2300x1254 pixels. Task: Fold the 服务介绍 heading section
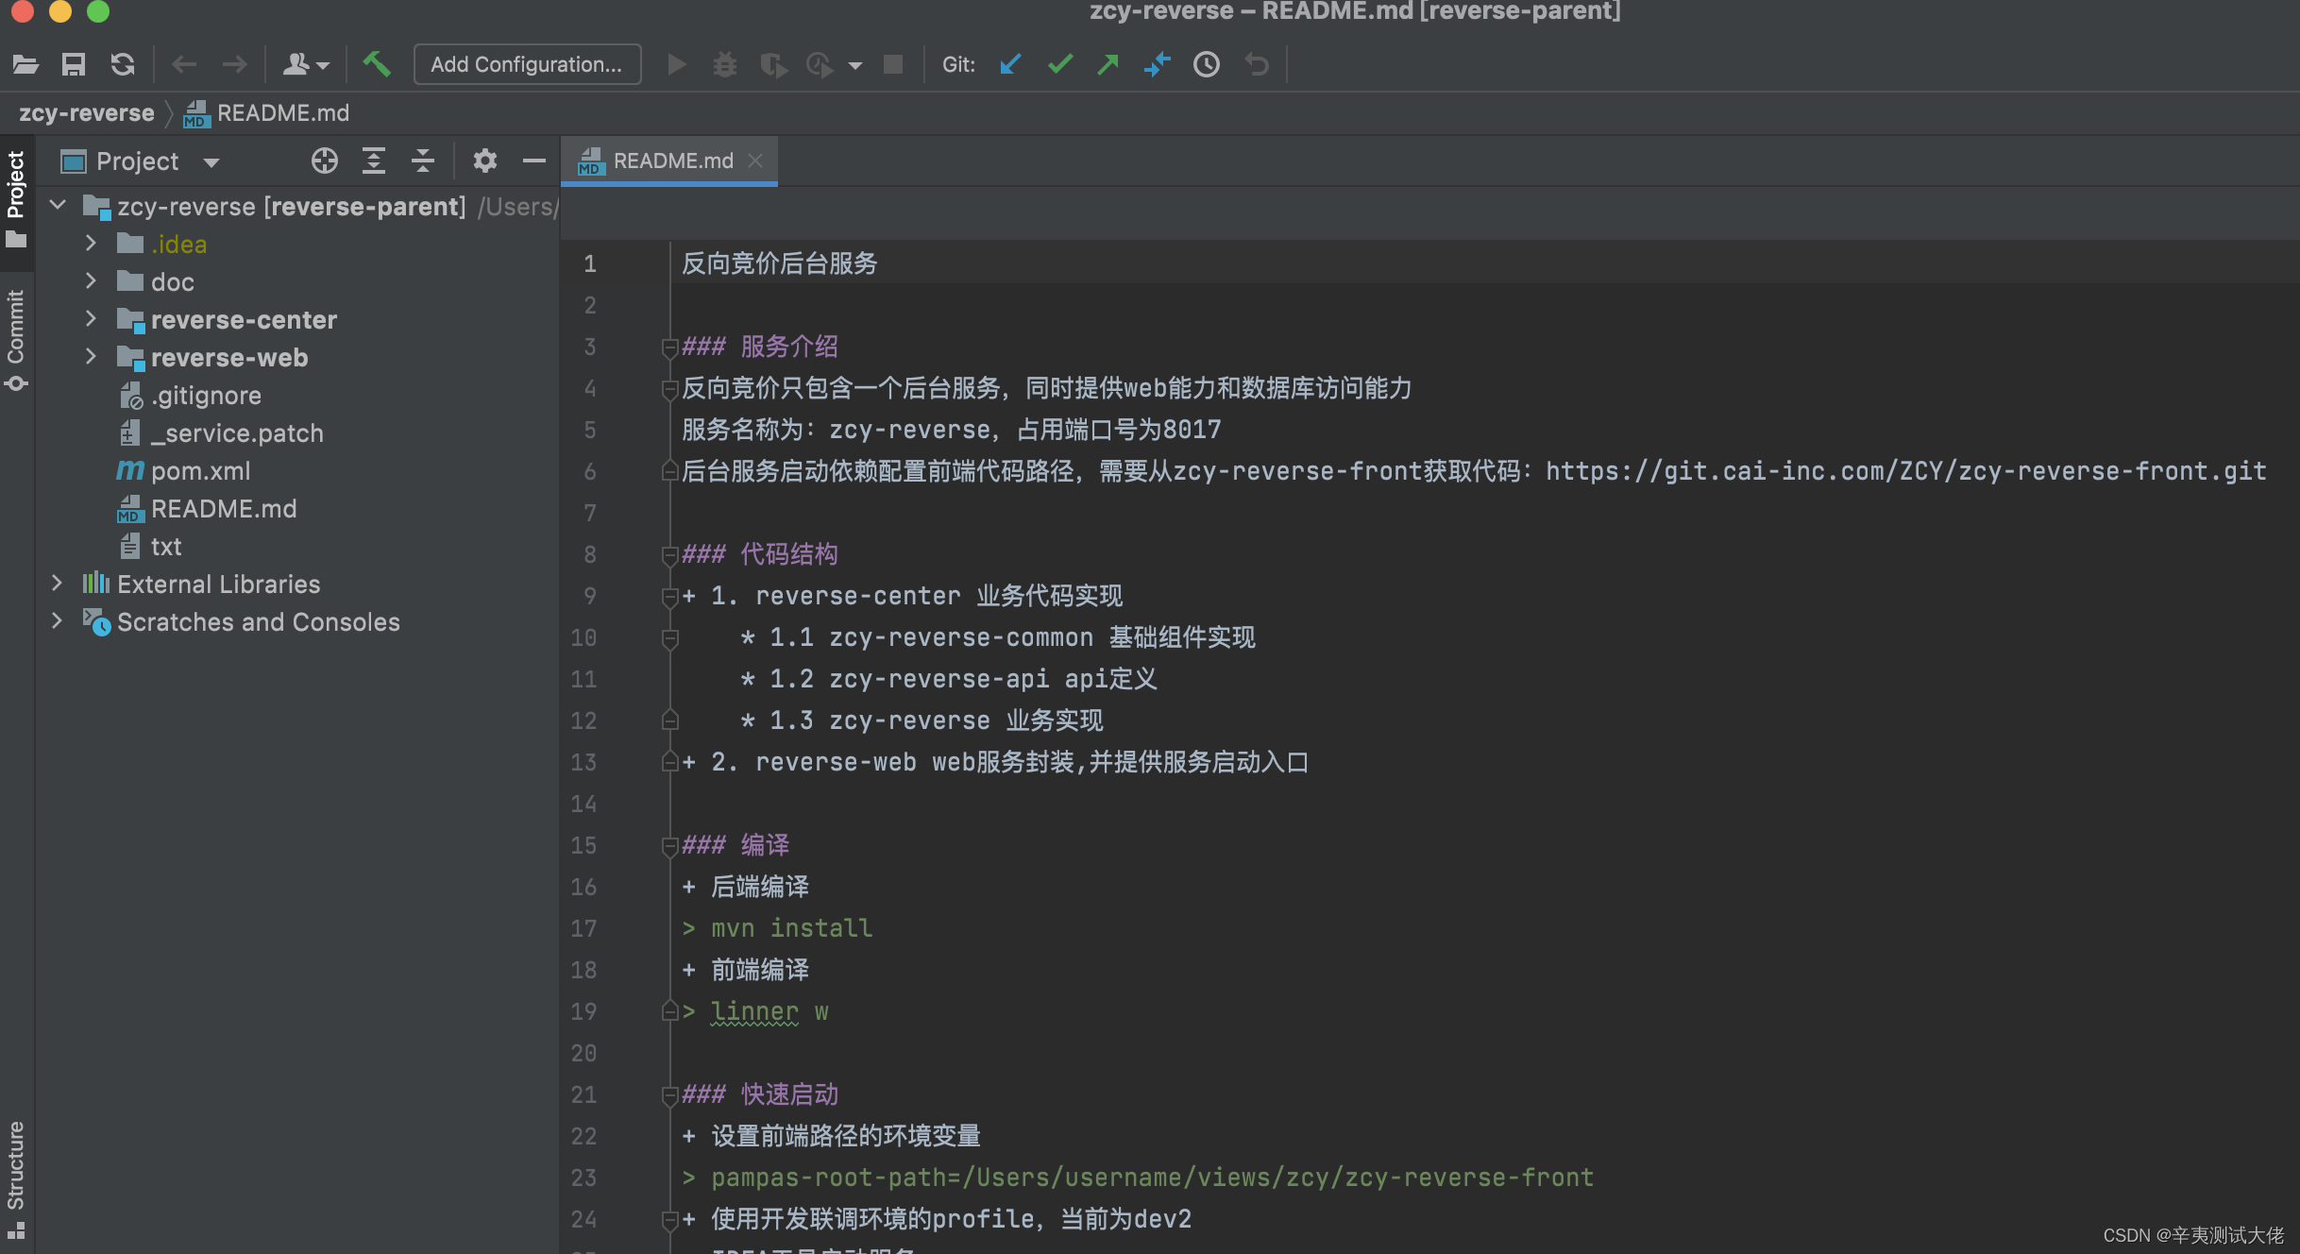pos(669,347)
